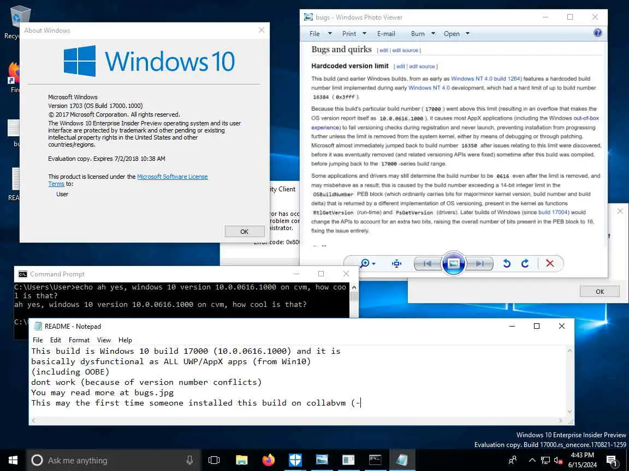Open Notepad Format menu

tap(79, 340)
